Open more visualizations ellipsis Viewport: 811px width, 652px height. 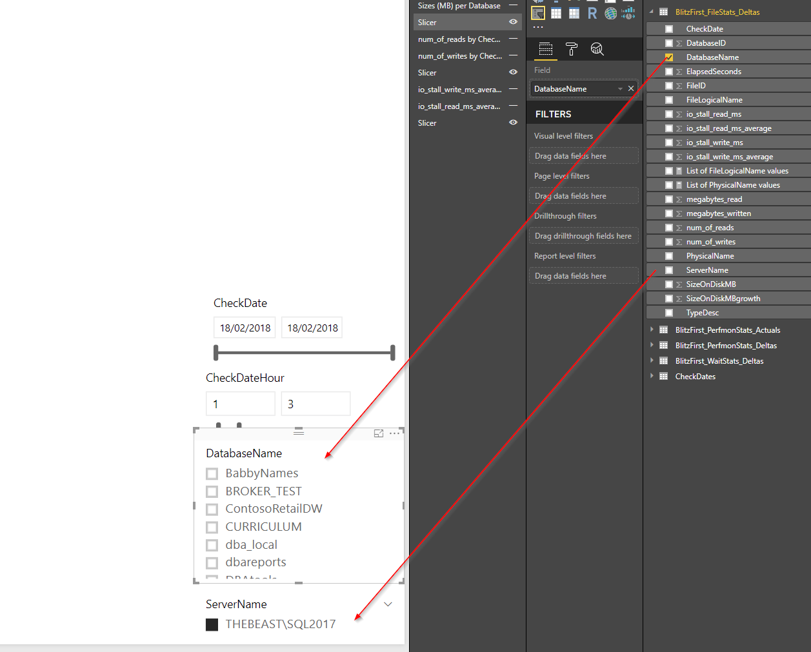point(538,28)
